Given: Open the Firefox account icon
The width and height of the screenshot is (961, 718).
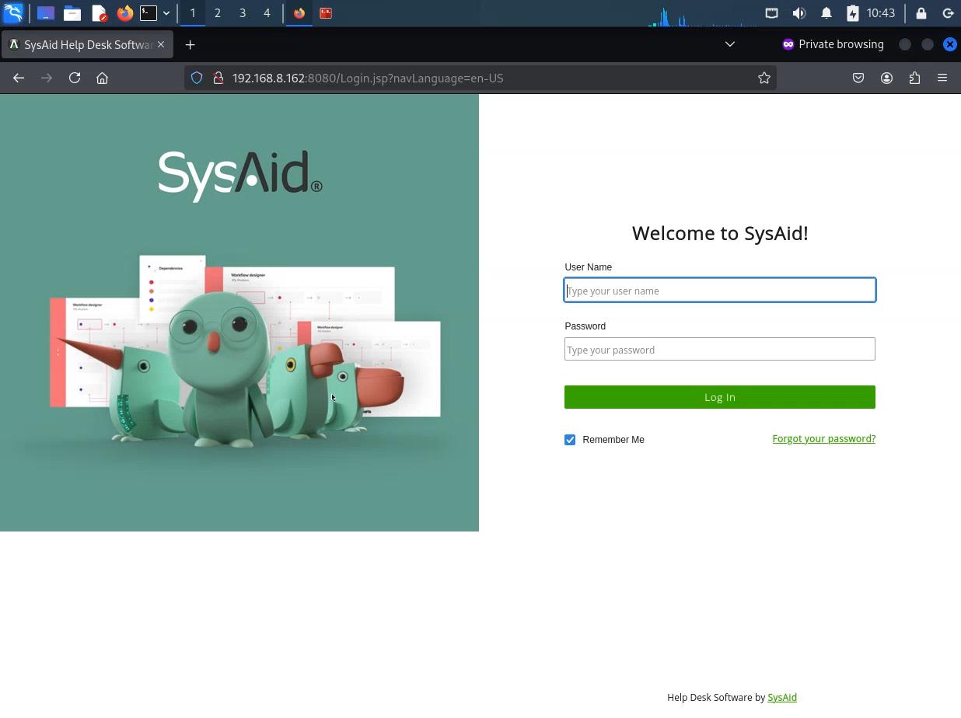Looking at the screenshot, I should (x=886, y=78).
